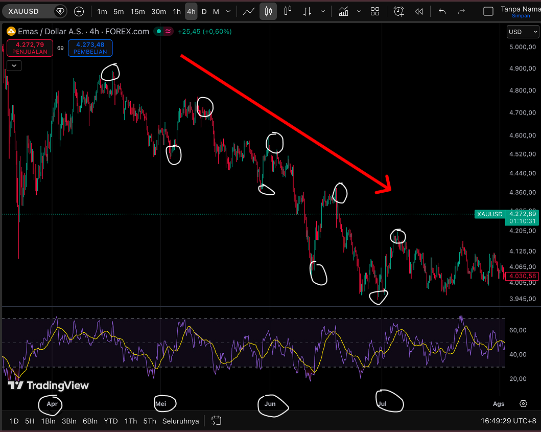Select the 1m timeframe
541x432 pixels.
[102, 11]
